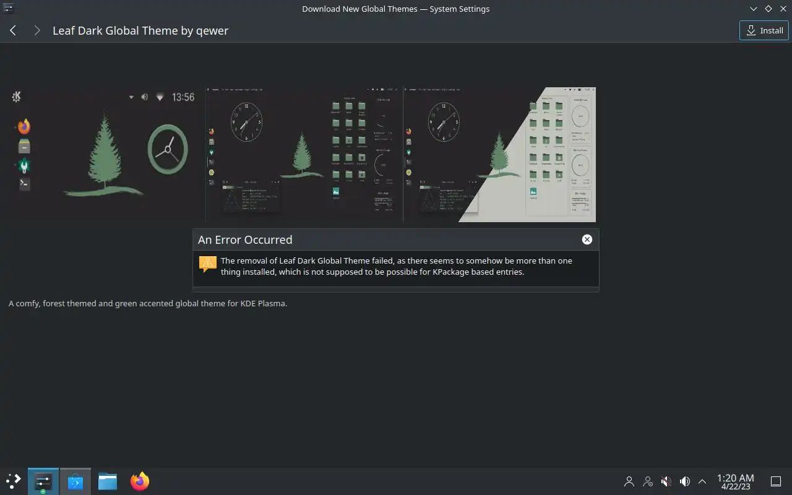Screen dimensions: 792x495
Task: Open the third split light-dark preview image
Action: pos(500,155)
